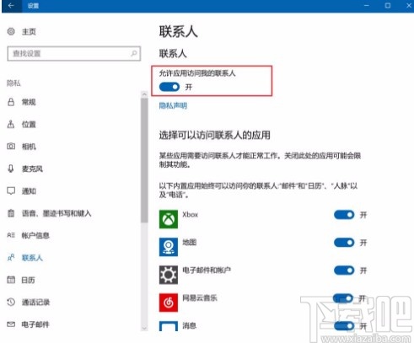Click the sidebar scrollbar up arrow
Image resolution: width=414 pixels, height=343 pixels.
(x=144, y=94)
